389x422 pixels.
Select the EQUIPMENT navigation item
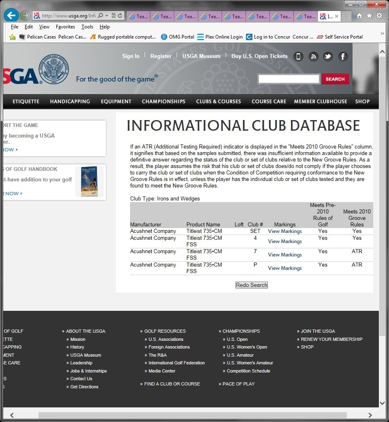(x=116, y=101)
